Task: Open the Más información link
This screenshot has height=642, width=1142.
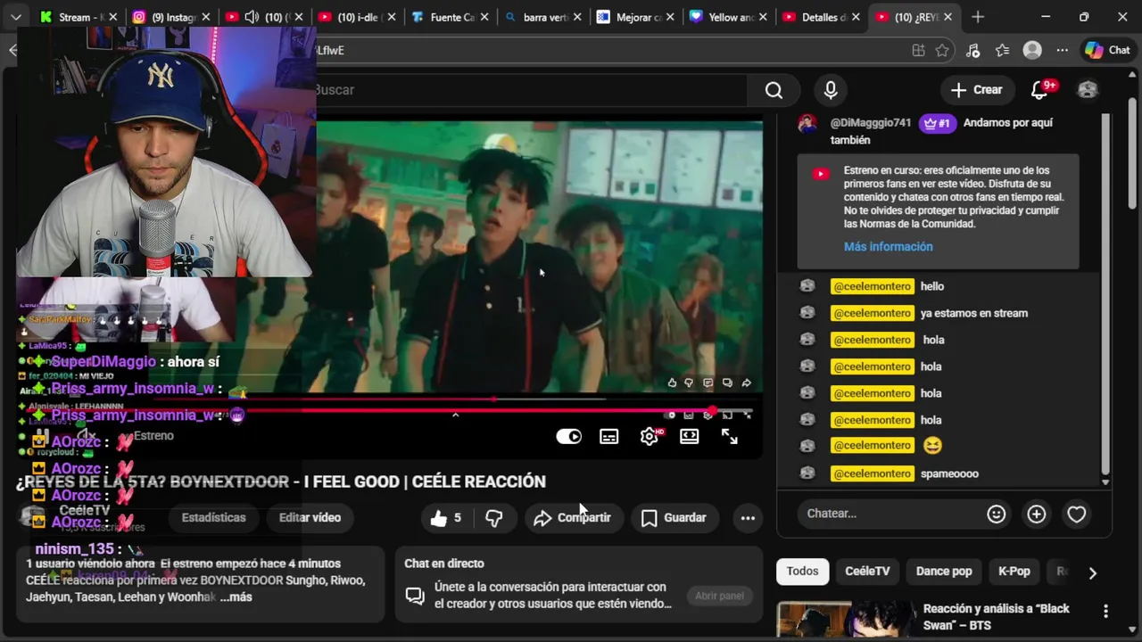Action: pyautogui.click(x=889, y=247)
